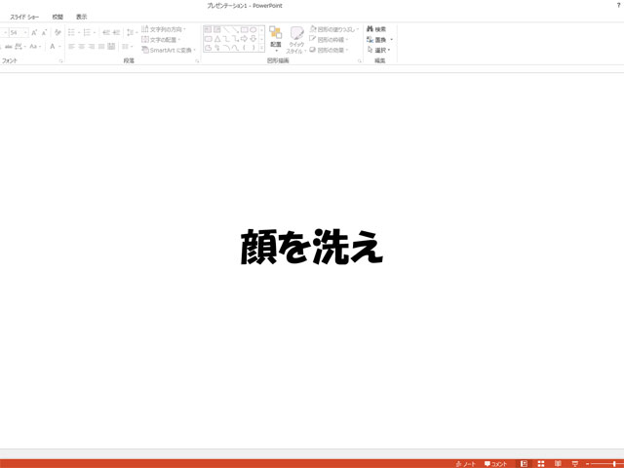Screen dimensions: 624x468
Task: Open the 校閲 ribbon tab
Action: pyautogui.click(x=58, y=17)
